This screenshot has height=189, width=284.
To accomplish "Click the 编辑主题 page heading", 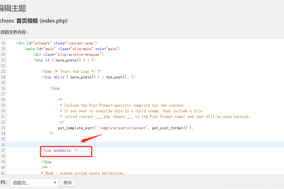I will coord(13,9).
